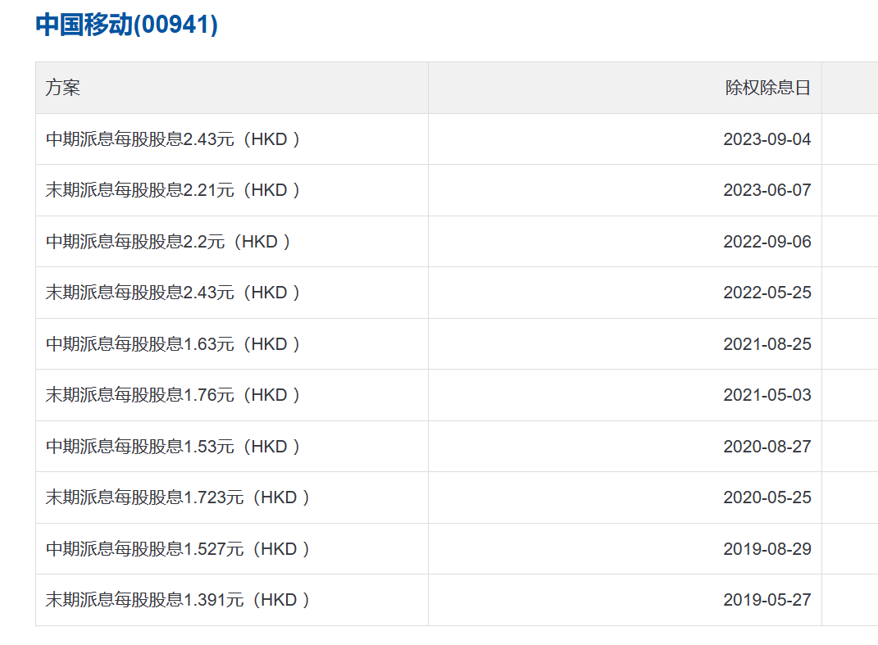Image resolution: width=878 pixels, height=645 pixels.
Task: Select the 末期派息每股股息2.43元 row
Action: coord(457,293)
